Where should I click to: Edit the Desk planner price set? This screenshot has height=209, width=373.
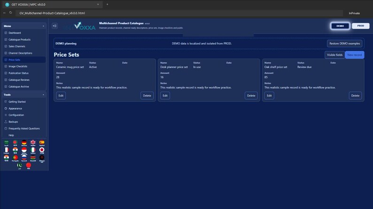pyautogui.click(x=165, y=96)
